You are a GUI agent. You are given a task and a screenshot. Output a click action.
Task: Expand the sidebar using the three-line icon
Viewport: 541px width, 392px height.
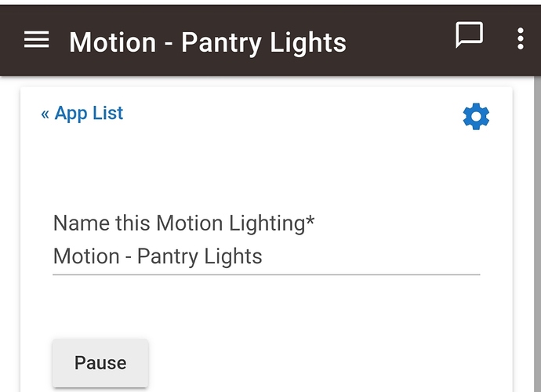(x=36, y=39)
